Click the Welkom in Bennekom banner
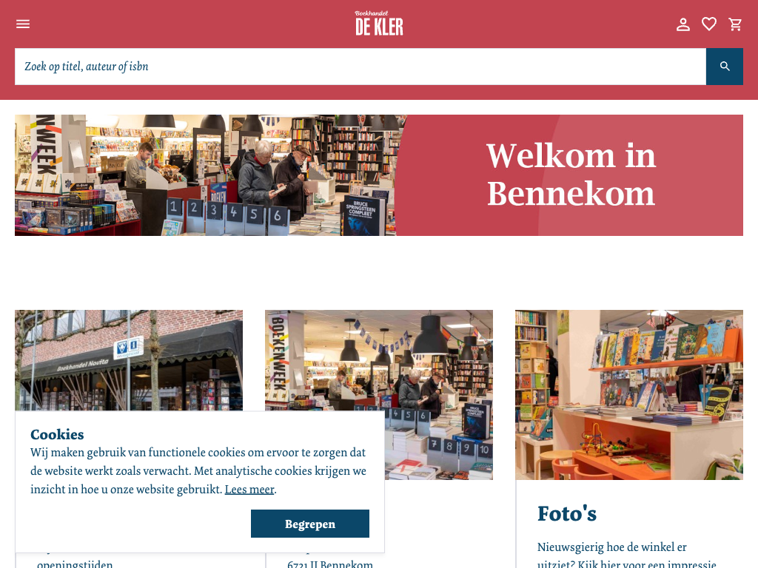758x568 pixels. point(571,175)
